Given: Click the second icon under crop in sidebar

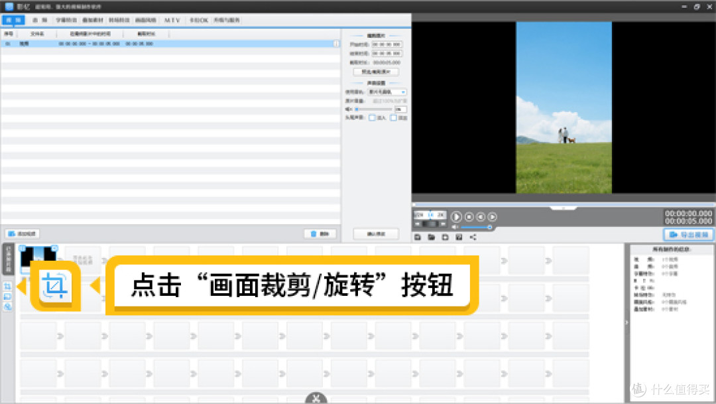Looking at the screenshot, I should [x=7, y=297].
